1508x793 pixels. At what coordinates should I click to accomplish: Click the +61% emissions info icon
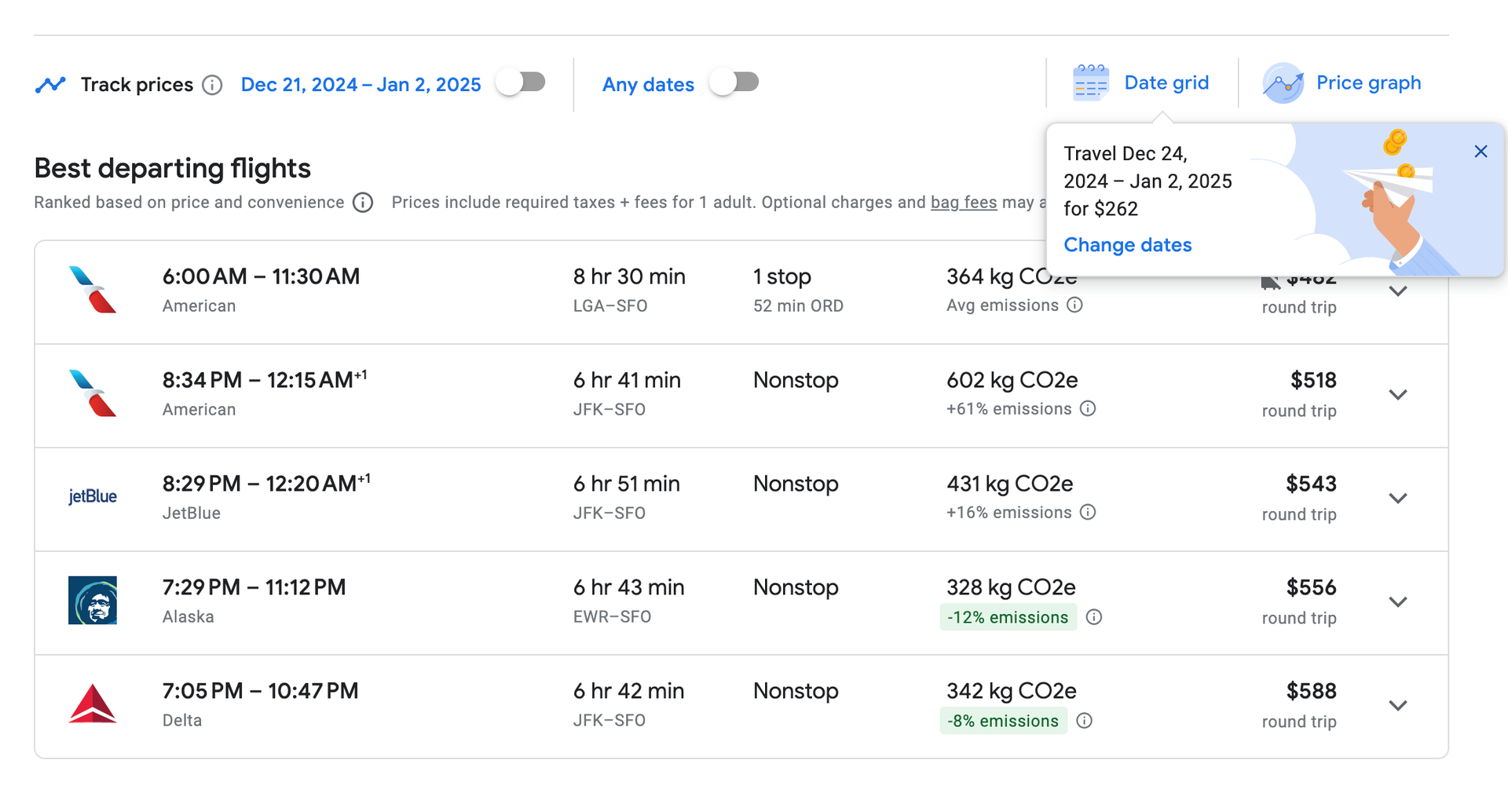coord(1088,409)
